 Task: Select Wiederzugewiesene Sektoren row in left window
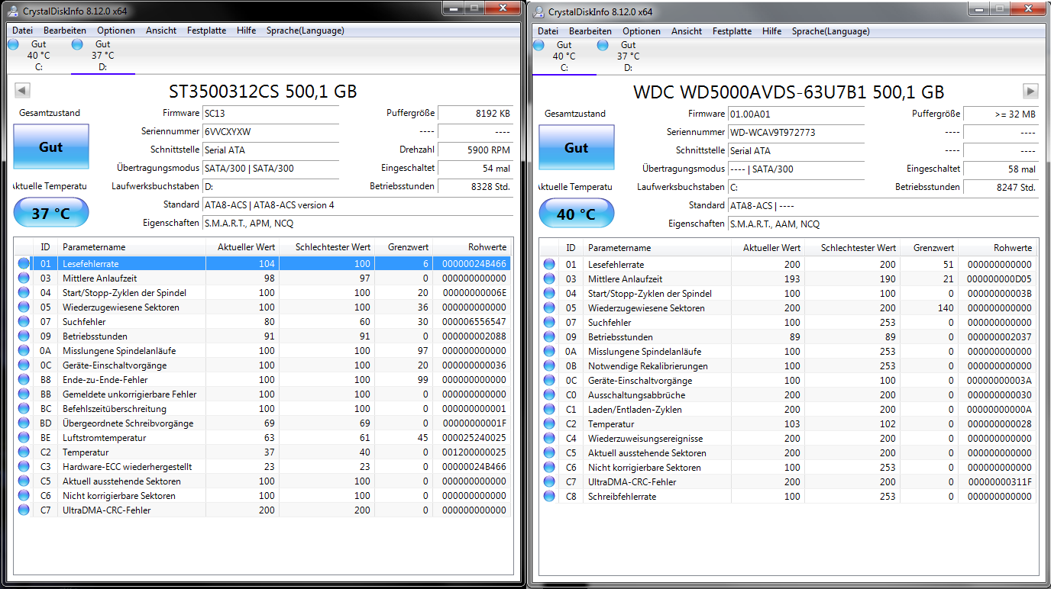[x=263, y=307]
